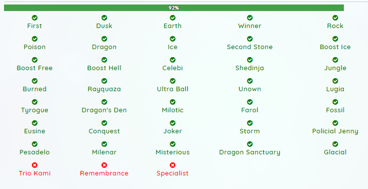Open the Policial Jenny achievement label
Screen dimensions: 368x189
click(x=335, y=131)
